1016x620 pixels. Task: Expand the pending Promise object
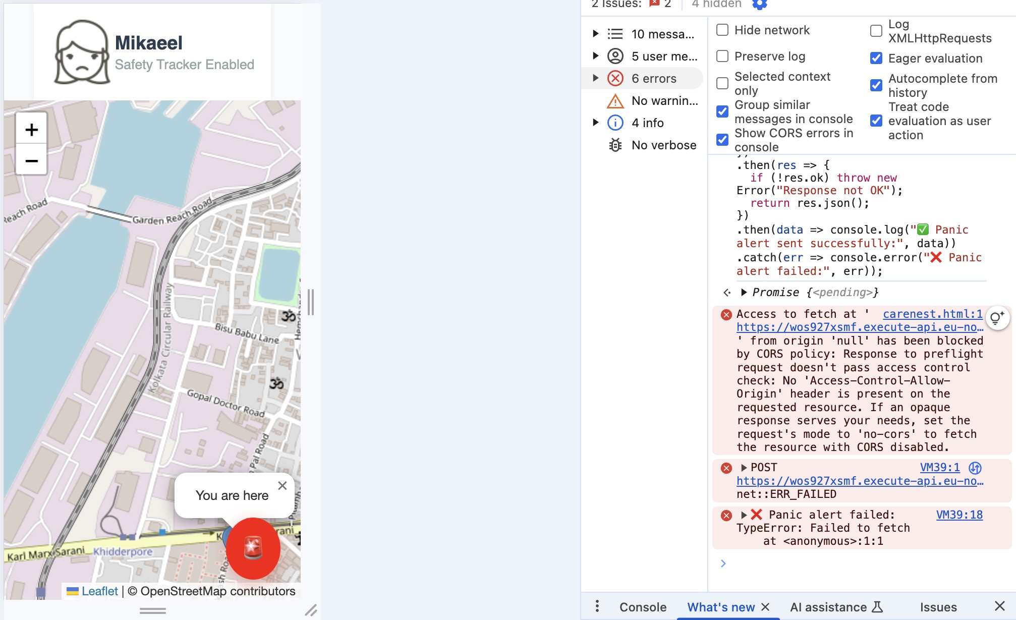click(x=744, y=292)
